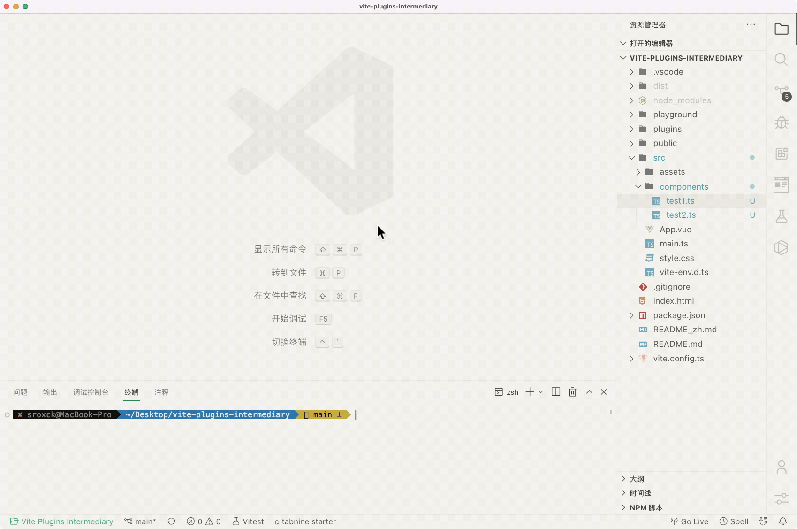Sync changes via status bar icon
This screenshot has width=797, height=529.
[171, 521]
